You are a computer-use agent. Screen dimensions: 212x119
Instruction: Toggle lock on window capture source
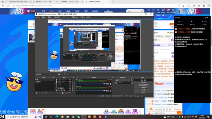[72, 88]
